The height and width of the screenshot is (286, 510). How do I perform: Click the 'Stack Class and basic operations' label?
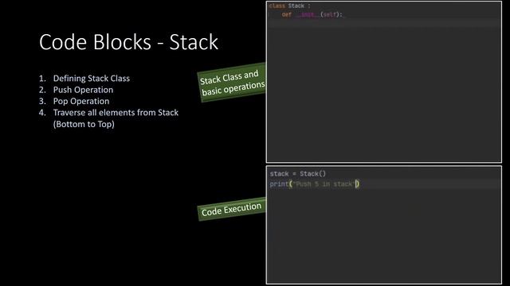coord(232,83)
